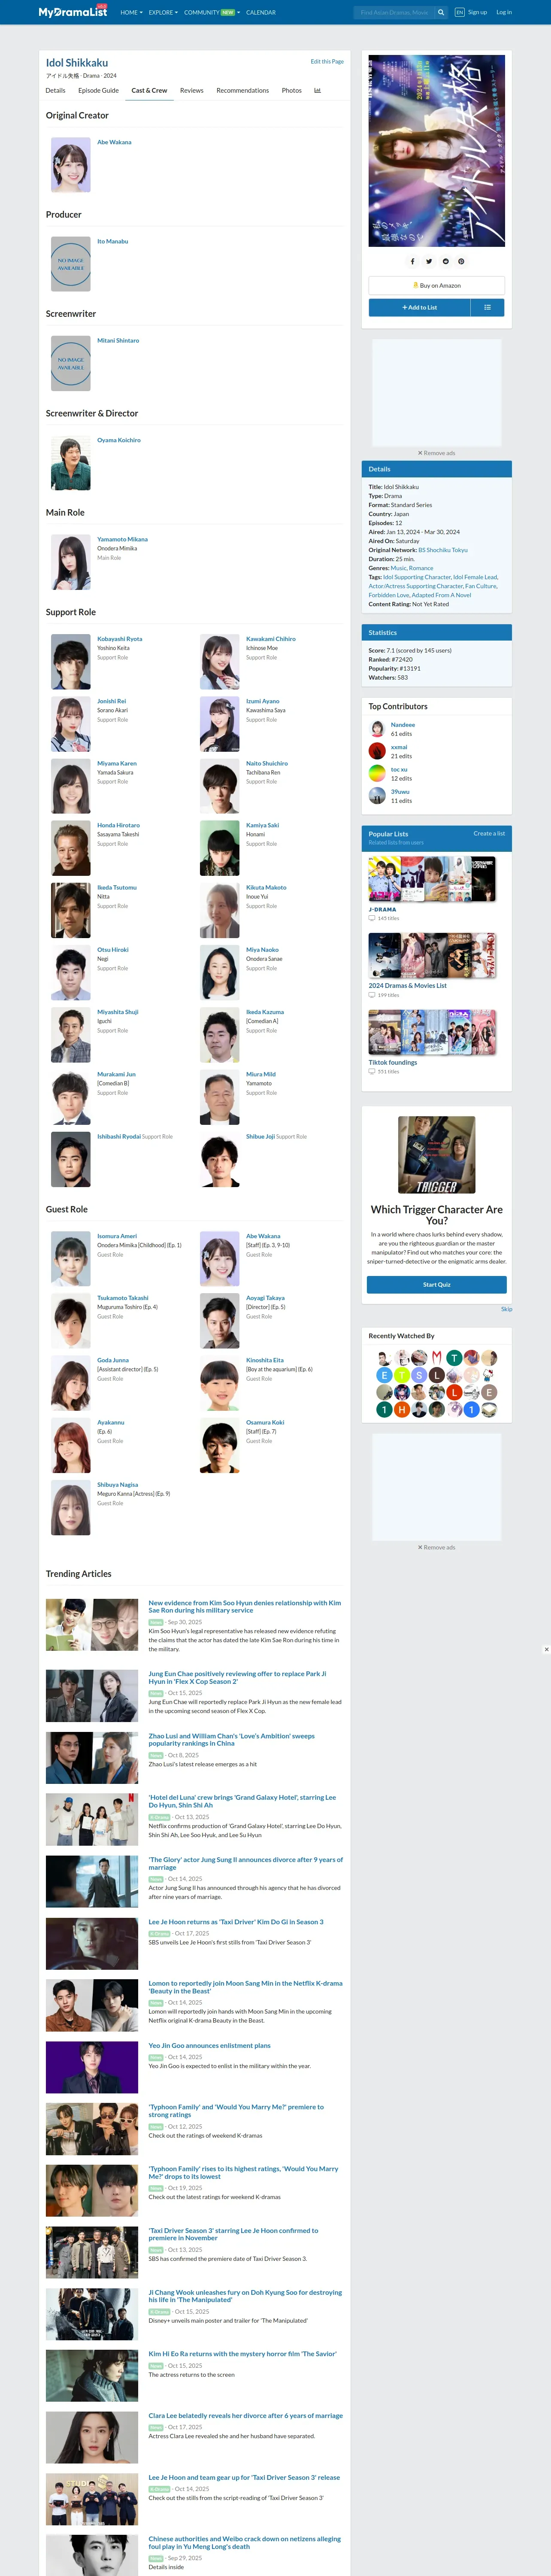This screenshot has height=2576, width=551.
Task: Open the Reviews tab
Action: tap(192, 90)
